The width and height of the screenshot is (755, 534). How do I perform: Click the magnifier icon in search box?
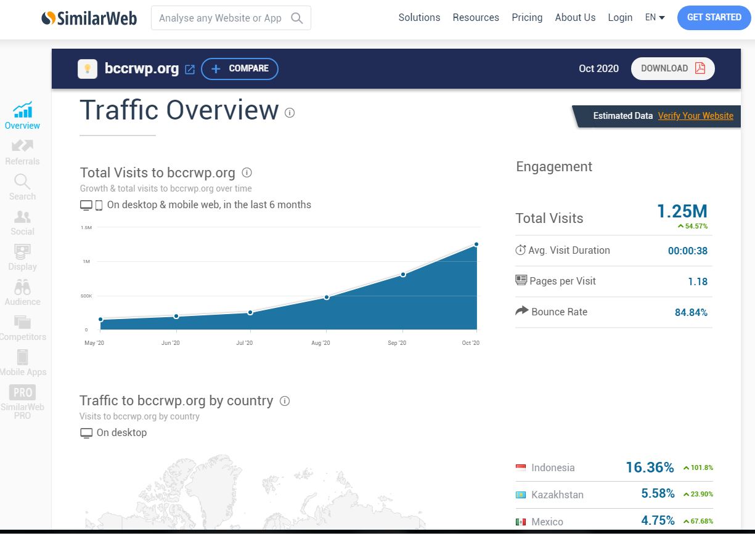(x=296, y=18)
